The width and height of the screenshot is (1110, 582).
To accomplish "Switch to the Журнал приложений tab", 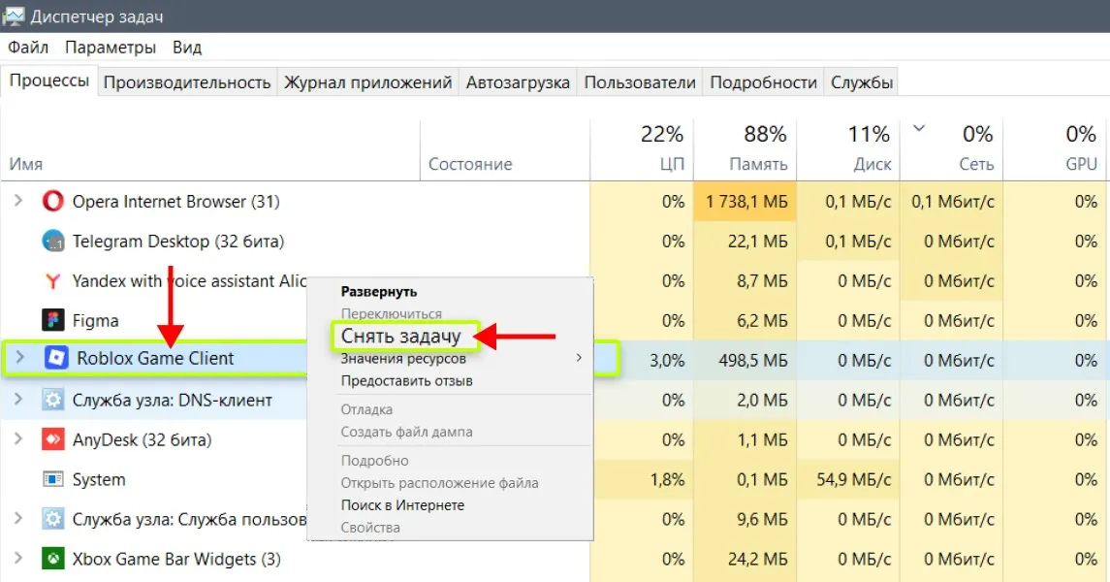I will pos(368,82).
